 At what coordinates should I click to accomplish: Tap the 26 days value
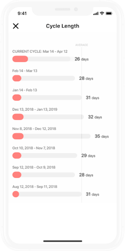pyautogui.click(x=82, y=59)
